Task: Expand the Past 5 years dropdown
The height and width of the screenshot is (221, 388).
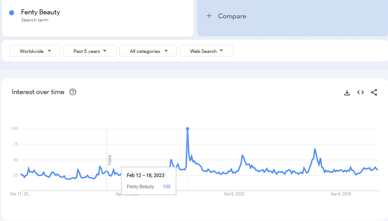Action: [90, 51]
